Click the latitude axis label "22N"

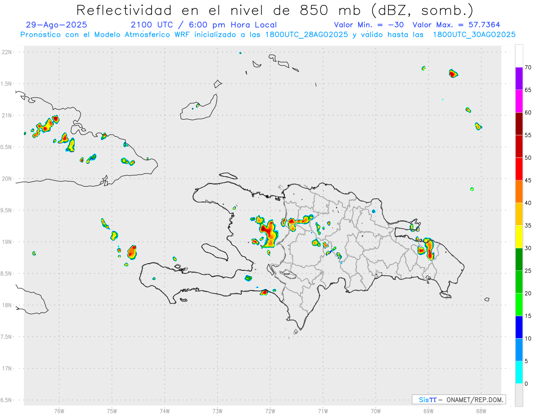[7, 52]
